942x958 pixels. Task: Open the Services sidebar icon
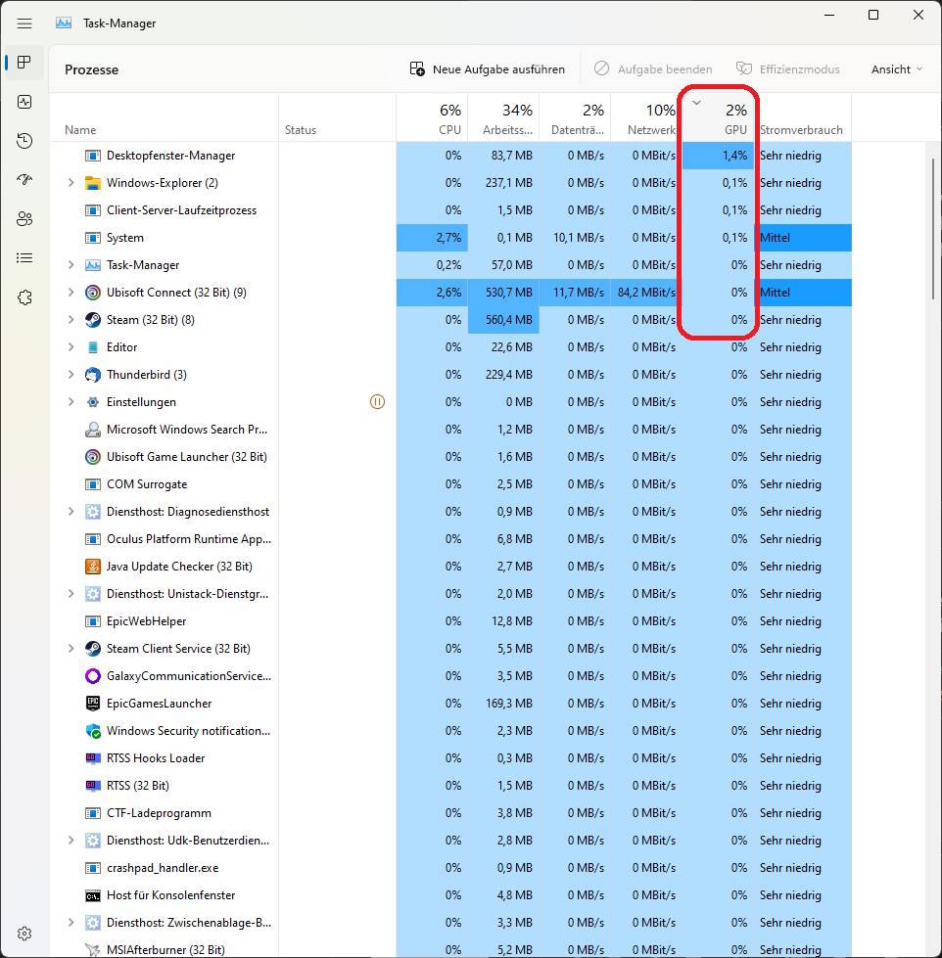click(24, 297)
